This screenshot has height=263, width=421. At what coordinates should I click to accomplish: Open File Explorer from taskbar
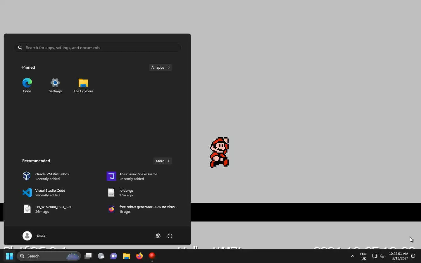[x=127, y=256]
